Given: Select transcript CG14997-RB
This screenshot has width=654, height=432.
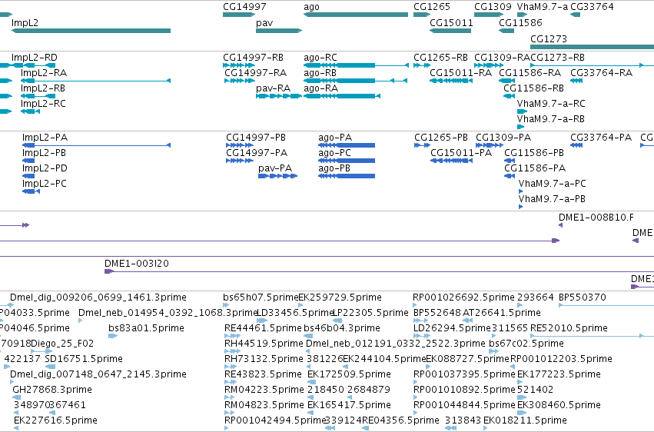Looking at the screenshot, I should [253, 58].
